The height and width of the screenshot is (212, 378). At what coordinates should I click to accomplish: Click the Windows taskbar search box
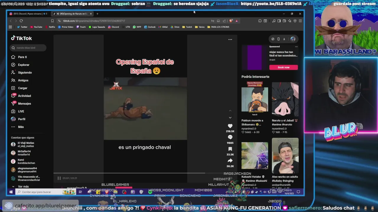(39, 192)
